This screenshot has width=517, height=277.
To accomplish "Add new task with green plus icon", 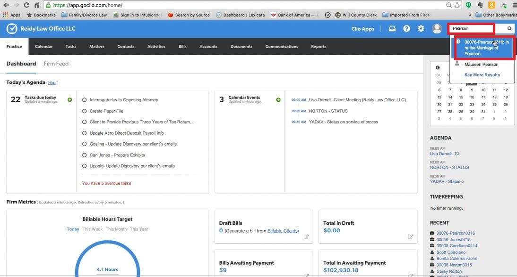I will (70, 100).
